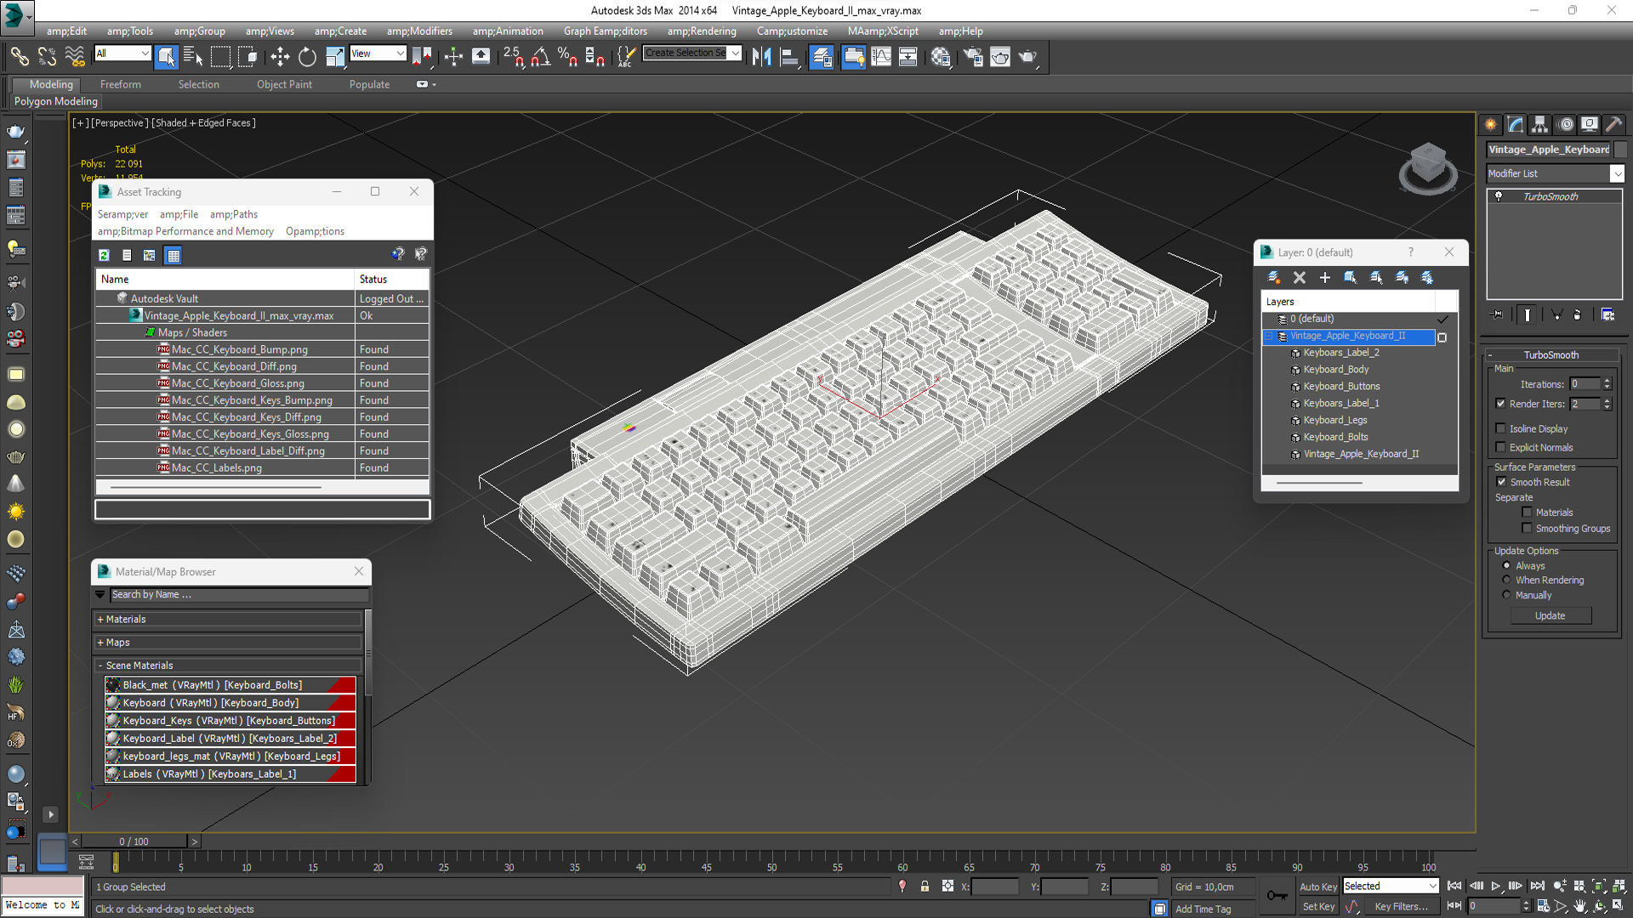Image resolution: width=1633 pixels, height=918 pixels.
Task: Toggle the Explicit Normals checkbox
Action: click(x=1500, y=447)
